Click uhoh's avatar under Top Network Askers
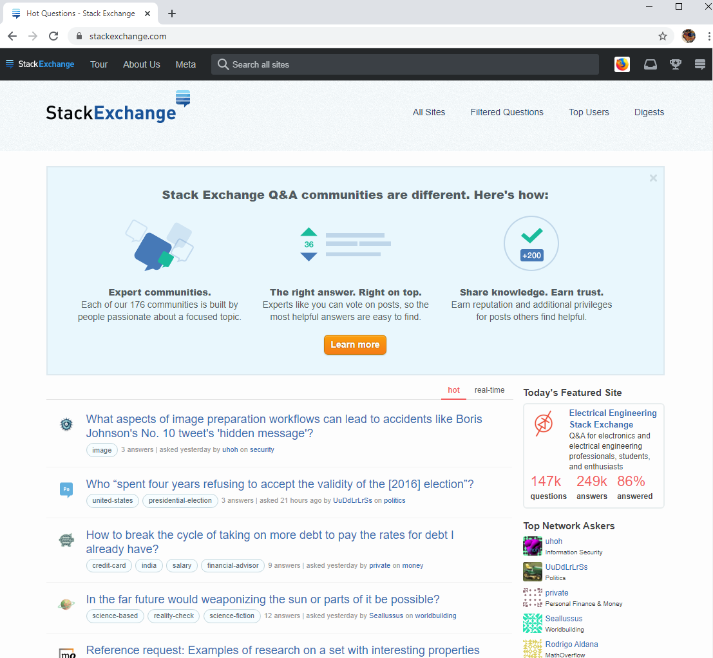 coord(533,545)
